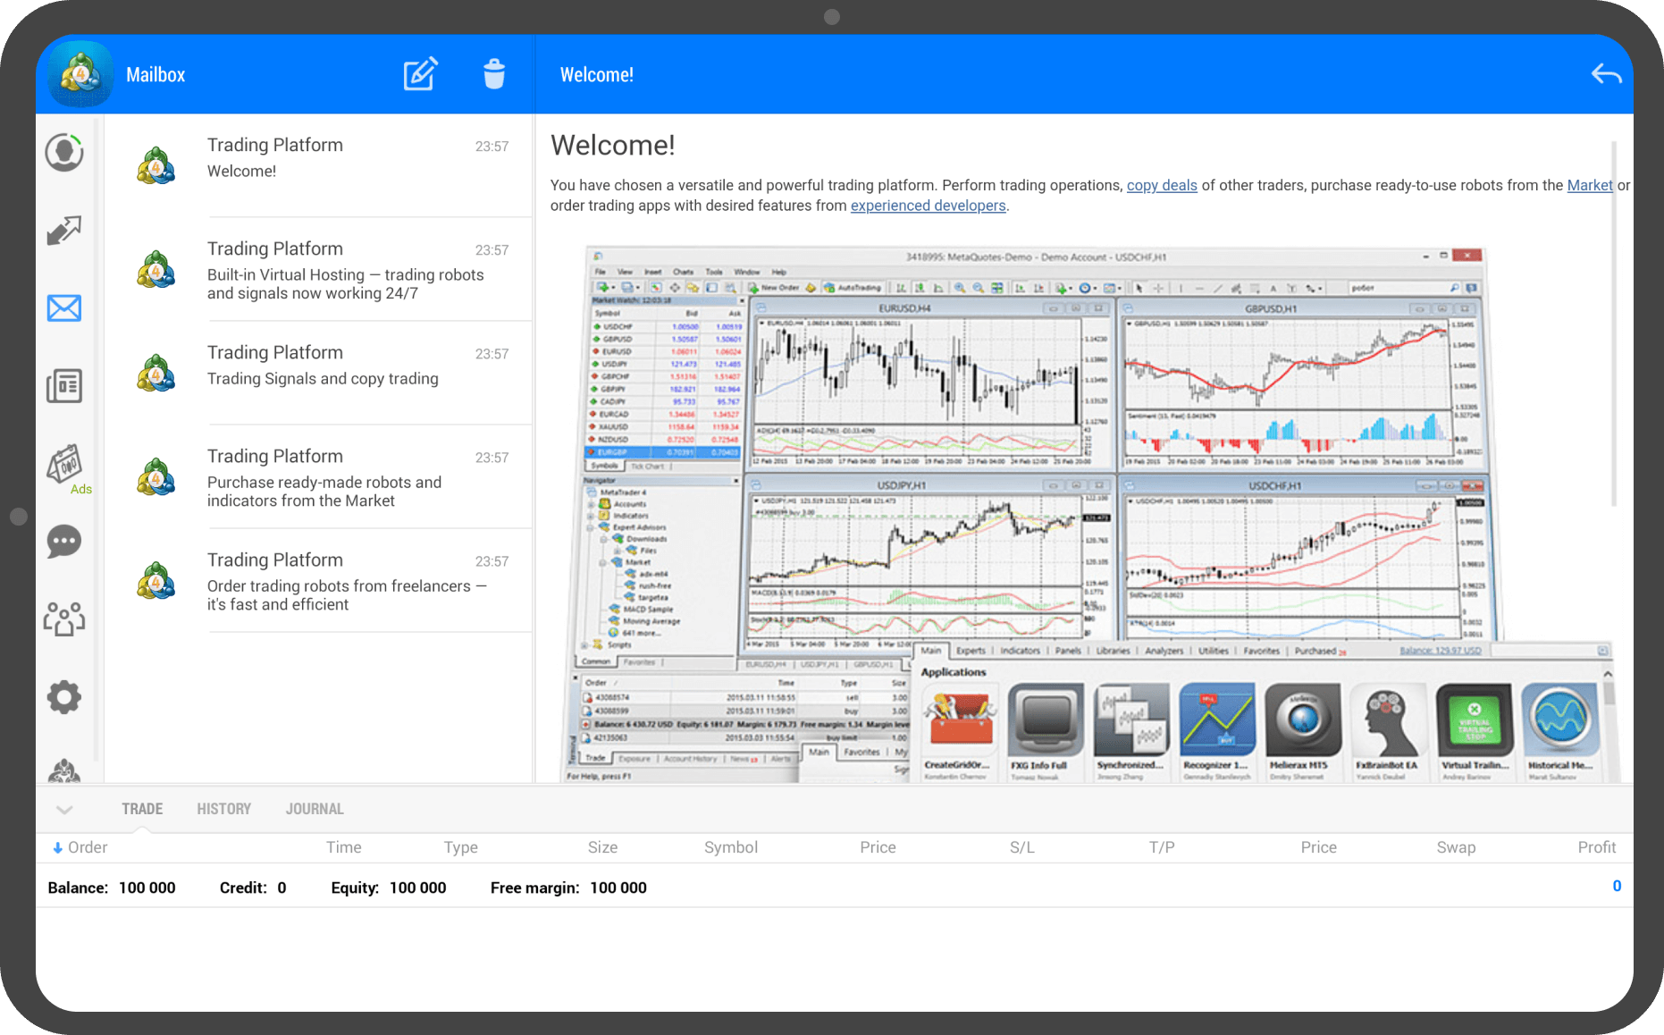Open the trade arrows sidebar icon
The width and height of the screenshot is (1664, 1035).
point(64,231)
